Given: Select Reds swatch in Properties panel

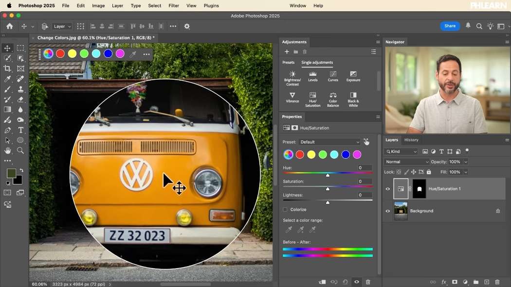Looking at the screenshot, I should (x=300, y=155).
